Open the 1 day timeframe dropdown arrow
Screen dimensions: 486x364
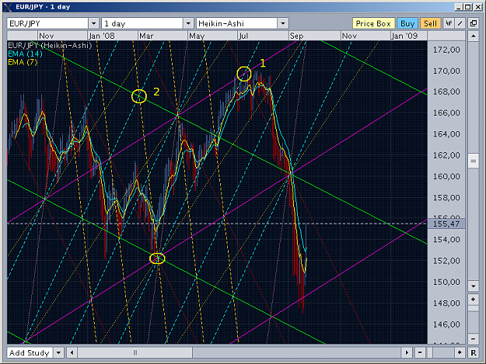[188, 23]
